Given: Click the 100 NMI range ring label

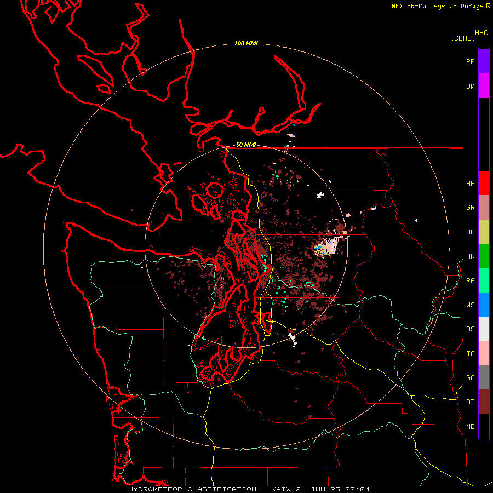Looking at the screenshot, I should pos(246,43).
